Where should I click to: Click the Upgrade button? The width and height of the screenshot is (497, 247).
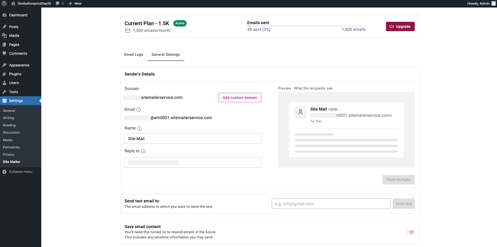pyautogui.click(x=400, y=26)
